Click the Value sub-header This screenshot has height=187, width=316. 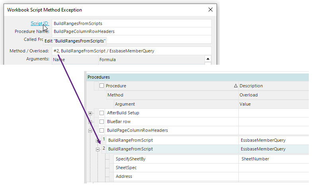pyautogui.click(x=273, y=104)
